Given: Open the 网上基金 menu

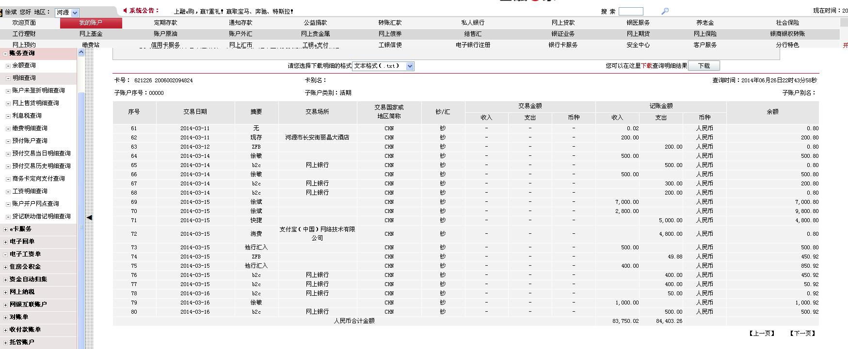Looking at the screenshot, I should click(91, 34).
